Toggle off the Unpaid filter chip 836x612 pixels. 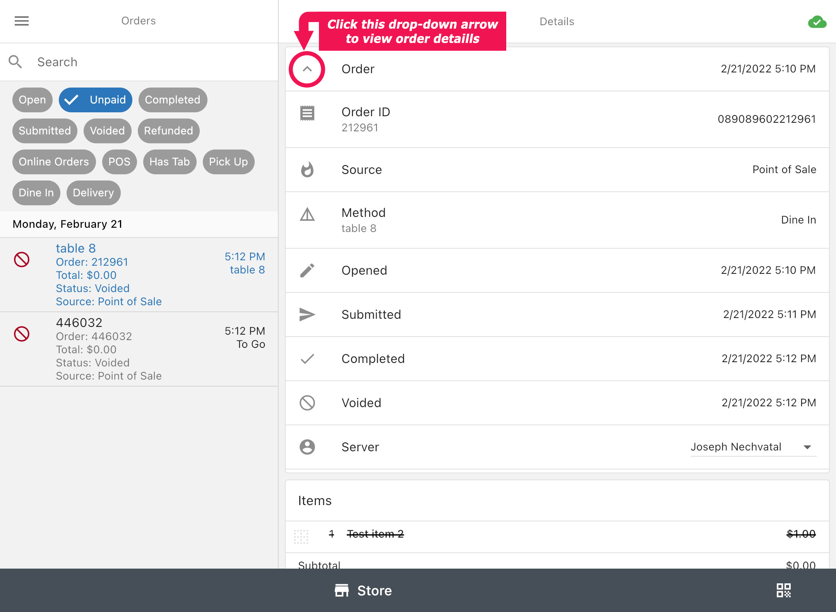click(x=96, y=100)
